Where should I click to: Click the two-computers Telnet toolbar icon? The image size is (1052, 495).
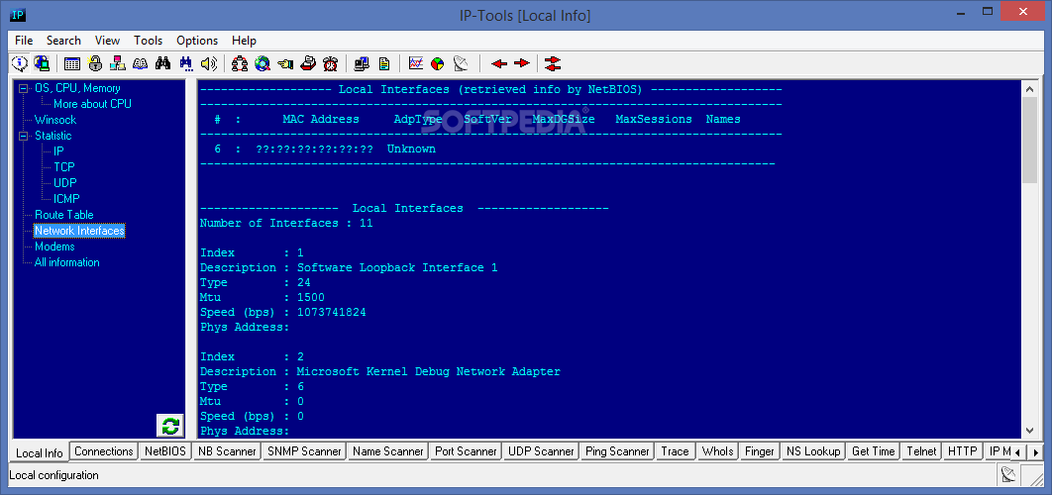tap(362, 63)
